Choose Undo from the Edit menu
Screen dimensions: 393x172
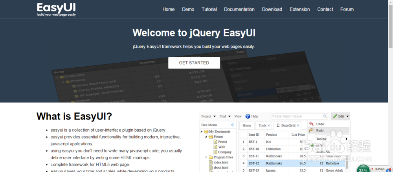tap(328, 124)
